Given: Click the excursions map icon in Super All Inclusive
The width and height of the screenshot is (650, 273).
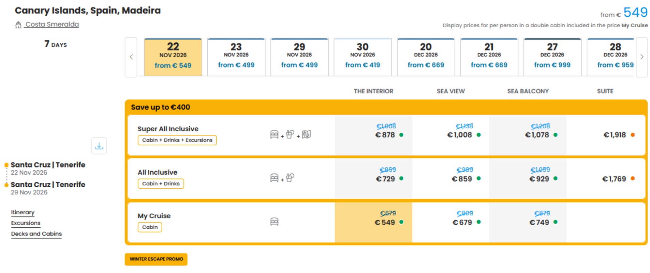Looking at the screenshot, I should coord(306,134).
